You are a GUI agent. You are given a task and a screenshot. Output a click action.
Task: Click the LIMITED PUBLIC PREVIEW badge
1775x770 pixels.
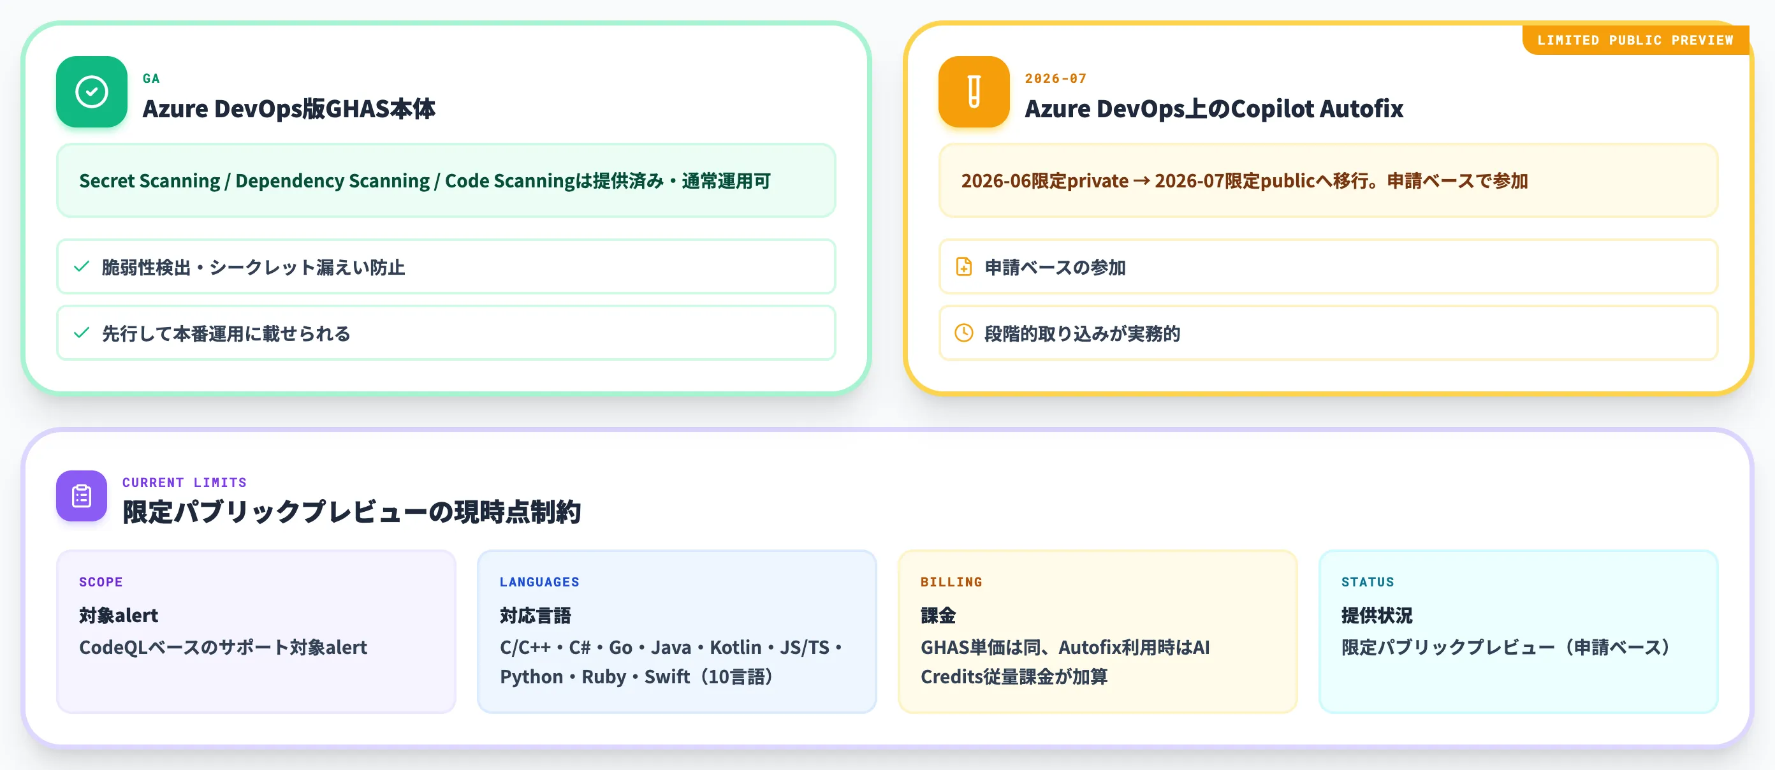point(1635,40)
